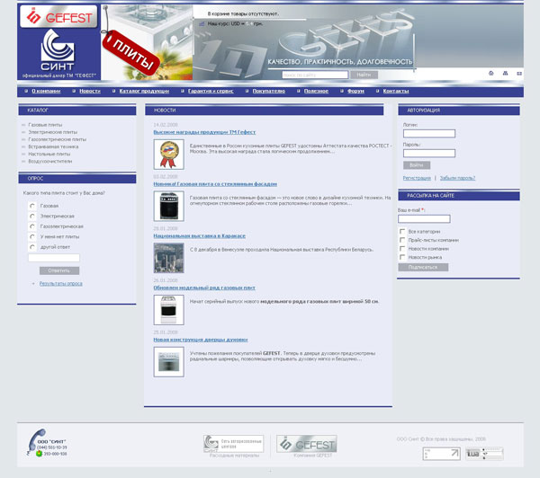Open the Электрические плиты catalog link
Screen dimensions: 540x478
(x=53, y=132)
